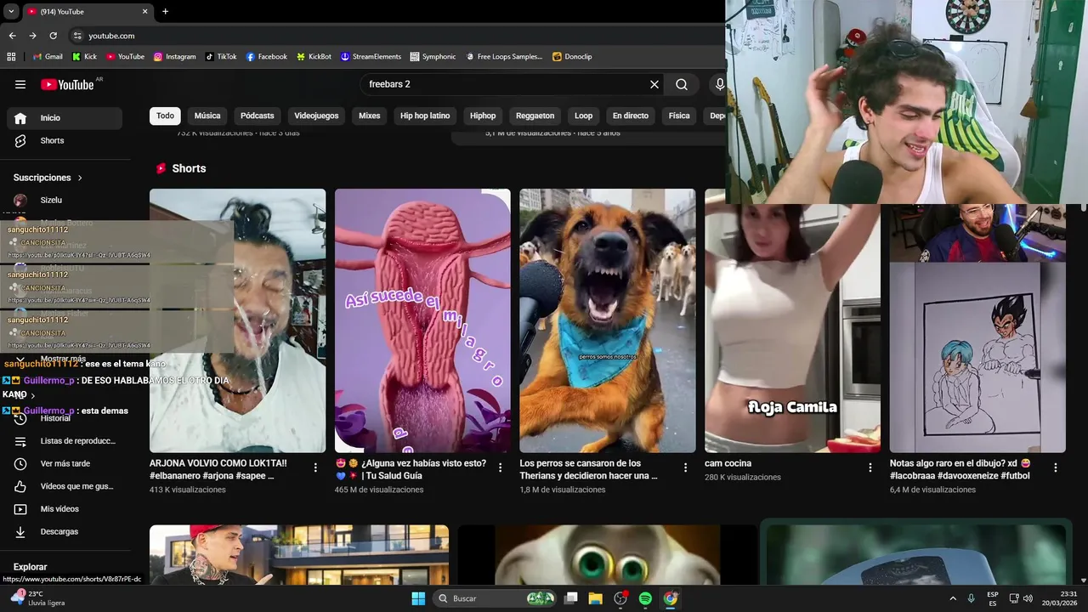The image size is (1088, 612).
Task: Open the 'cam cocina' short title
Action: click(728, 463)
